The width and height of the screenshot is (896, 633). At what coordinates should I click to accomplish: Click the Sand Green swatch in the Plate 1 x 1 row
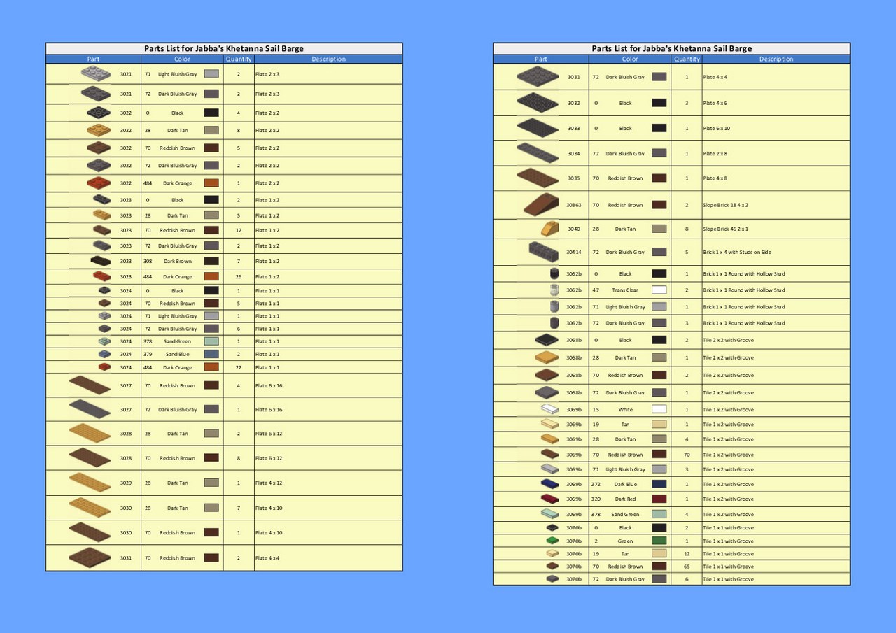click(211, 341)
